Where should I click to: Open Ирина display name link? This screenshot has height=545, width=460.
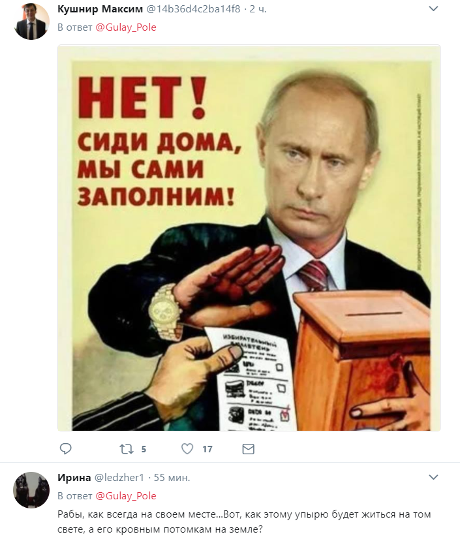74,478
